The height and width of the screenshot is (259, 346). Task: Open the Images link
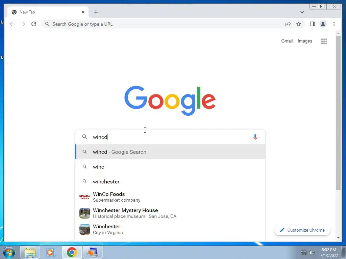pyautogui.click(x=305, y=41)
